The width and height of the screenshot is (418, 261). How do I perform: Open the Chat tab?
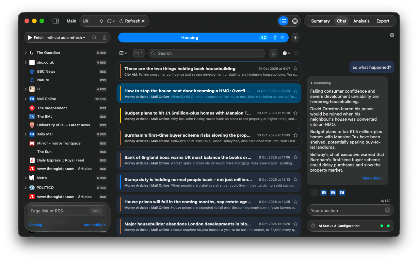(342, 21)
